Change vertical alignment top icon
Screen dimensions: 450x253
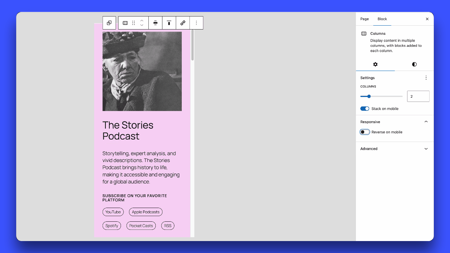[x=169, y=23]
